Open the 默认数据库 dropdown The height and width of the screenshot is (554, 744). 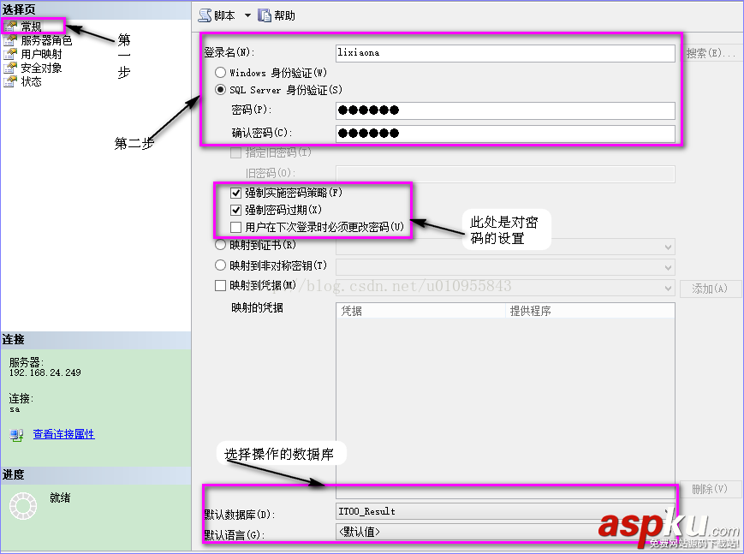click(x=668, y=511)
